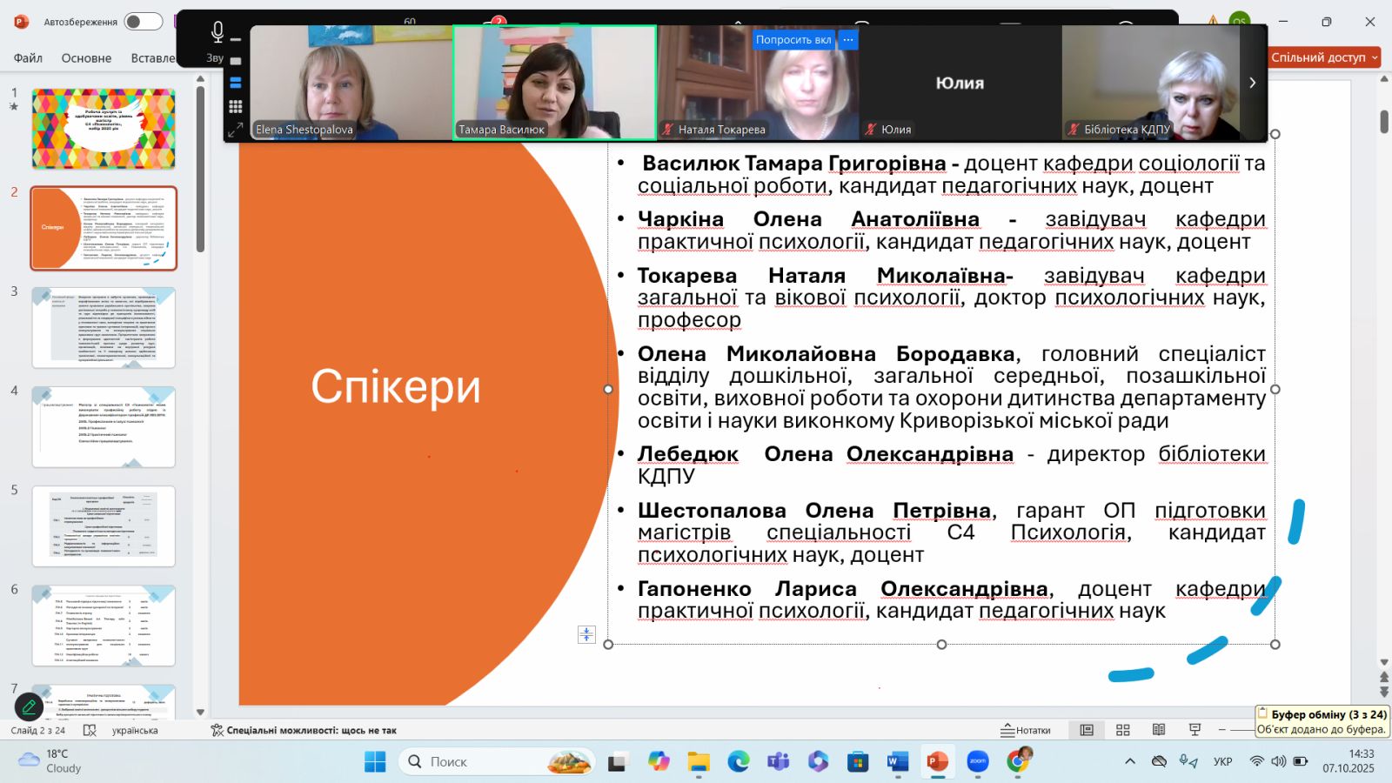Image resolution: width=1392 pixels, height=783 pixels.
Task: Switch to Normal view icon
Action: (x=1087, y=730)
